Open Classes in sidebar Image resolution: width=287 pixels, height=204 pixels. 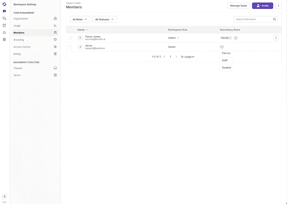(x=35, y=68)
